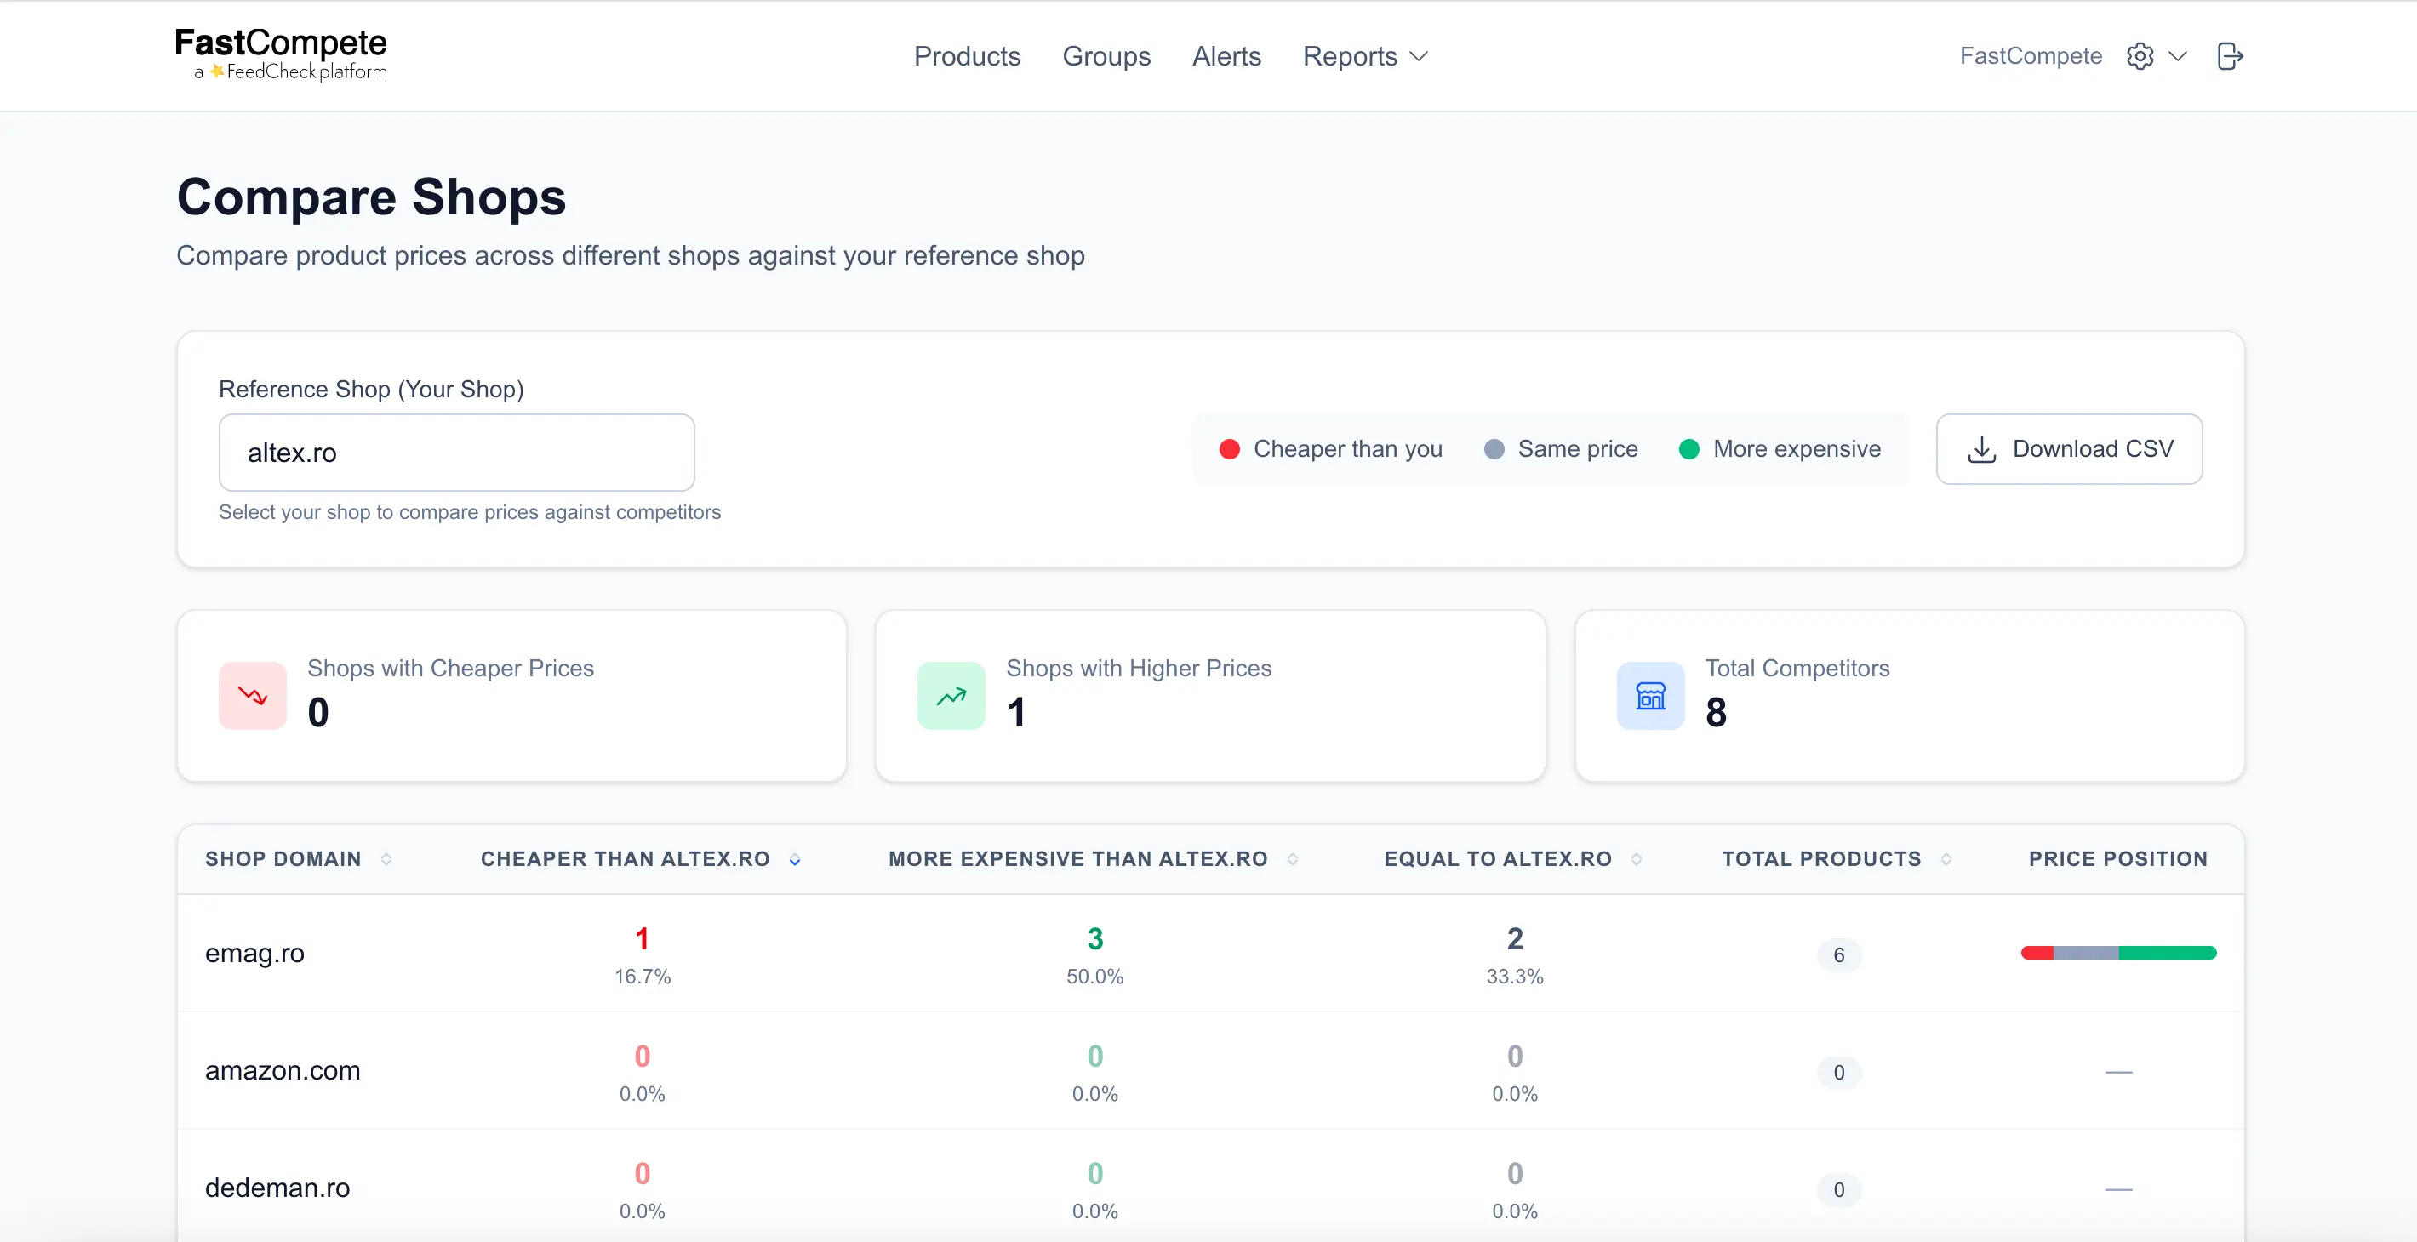The image size is (2417, 1242).
Task: Expand the chevron next to settings gear
Action: tap(2178, 56)
